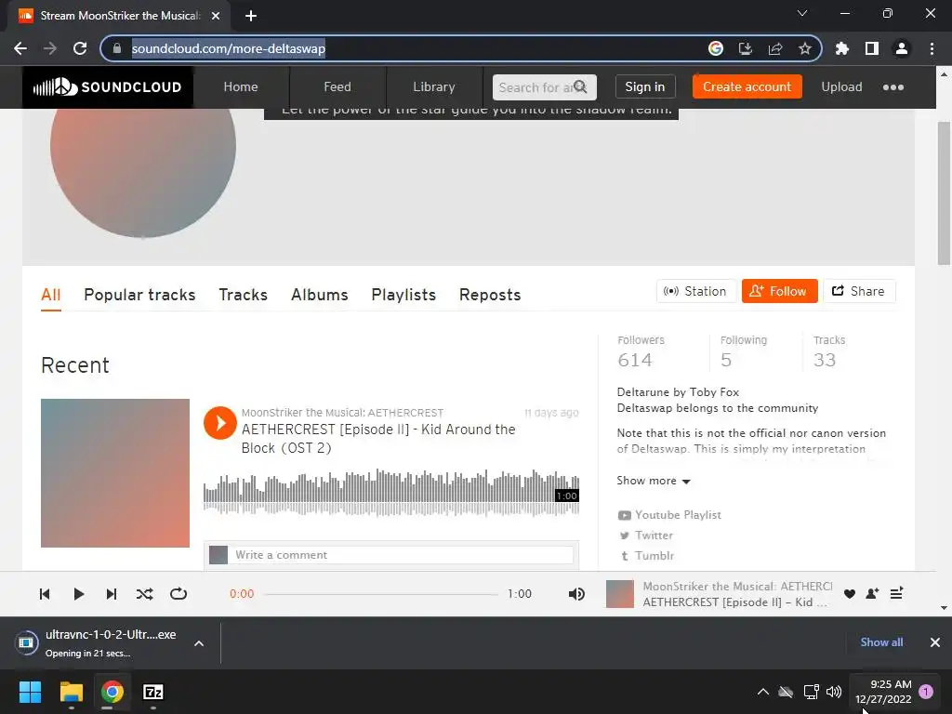952x714 pixels.
Task: Click the SoundCloud logo
Action: [x=108, y=86]
